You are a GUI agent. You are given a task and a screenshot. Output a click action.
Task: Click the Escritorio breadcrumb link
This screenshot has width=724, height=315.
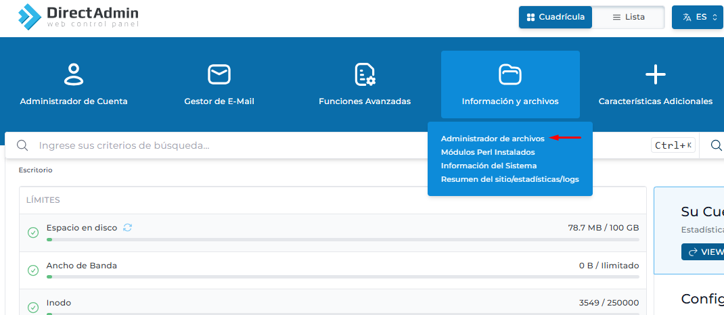(x=35, y=170)
